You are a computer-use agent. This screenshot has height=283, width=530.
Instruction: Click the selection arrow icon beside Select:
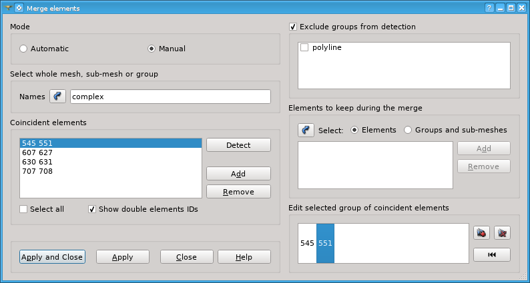(306, 130)
